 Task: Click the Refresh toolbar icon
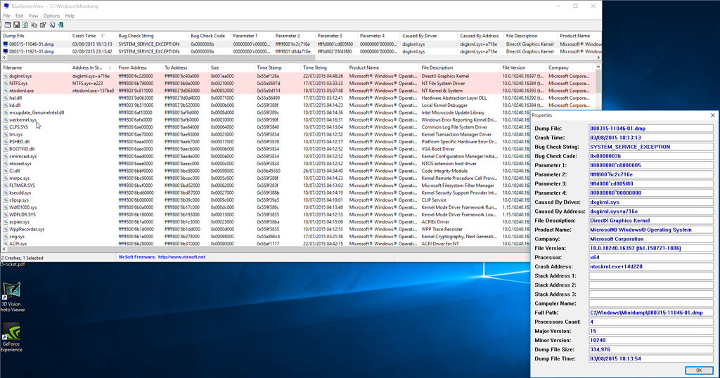click(x=25, y=25)
